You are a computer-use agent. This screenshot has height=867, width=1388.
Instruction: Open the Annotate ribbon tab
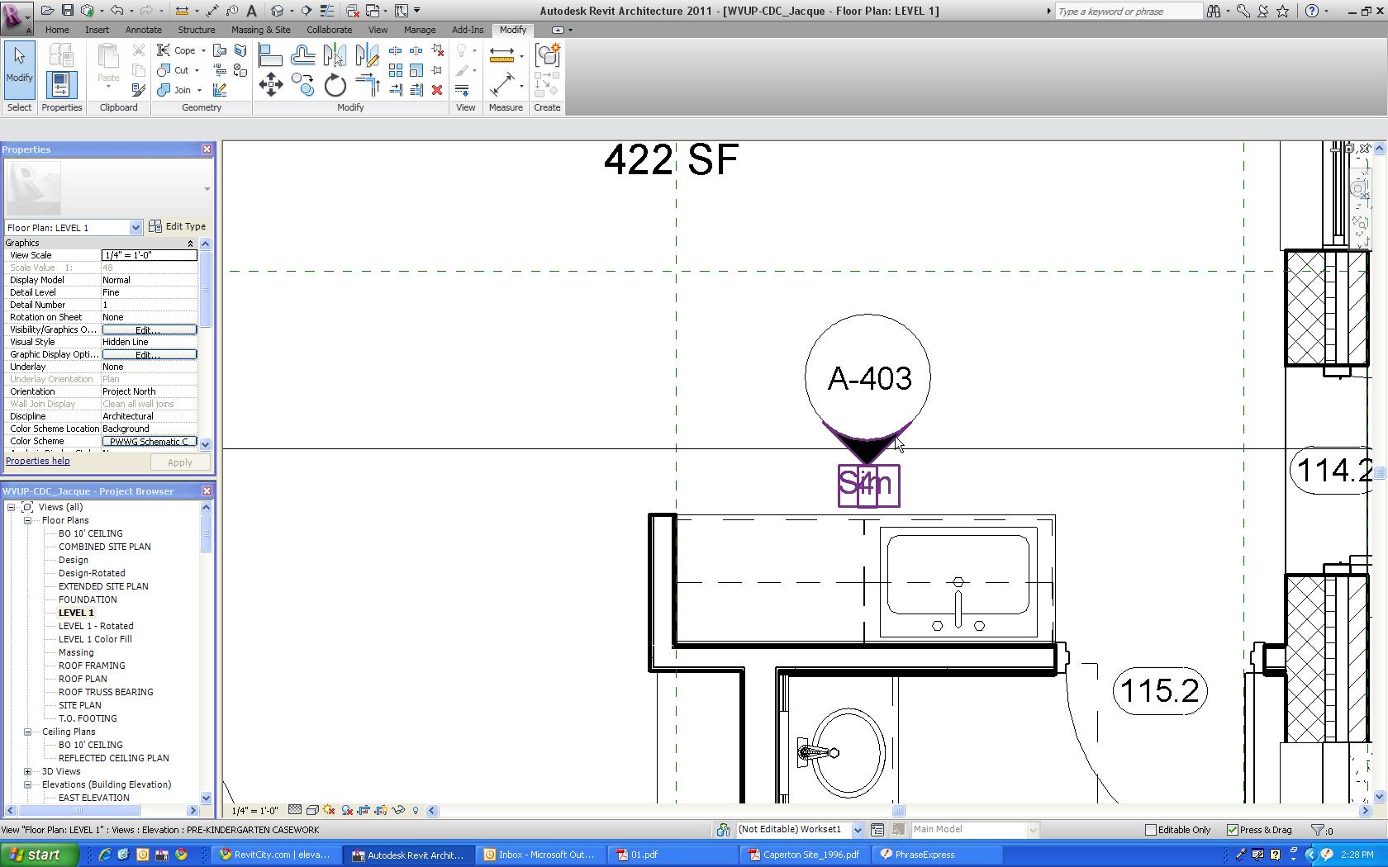(143, 30)
